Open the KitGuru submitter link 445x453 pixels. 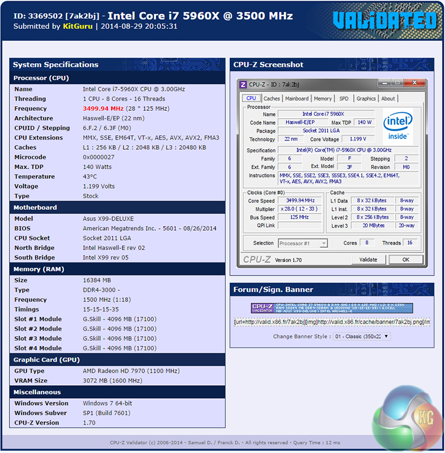[x=78, y=27]
